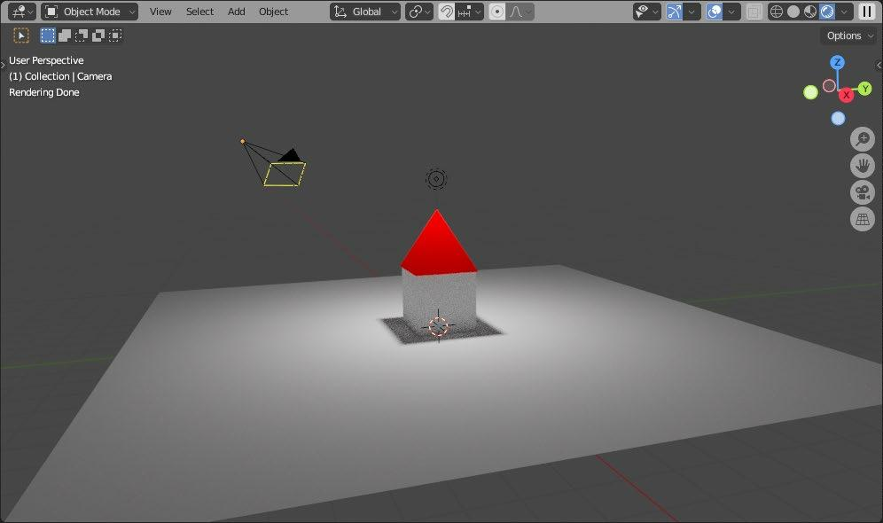Image resolution: width=883 pixels, height=523 pixels.
Task: Click the negative Z axis gizmo dot
Action: point(839,118)
